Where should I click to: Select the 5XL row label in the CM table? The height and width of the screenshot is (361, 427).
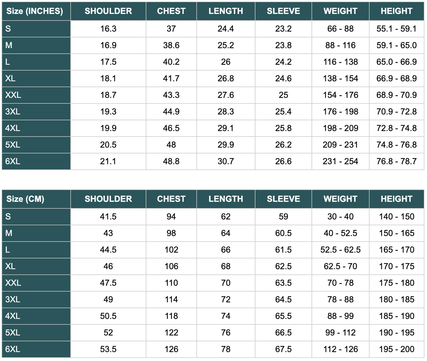click(13, 333)
